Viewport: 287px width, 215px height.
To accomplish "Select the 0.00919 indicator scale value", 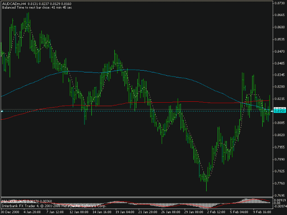I will pos(280,200).
